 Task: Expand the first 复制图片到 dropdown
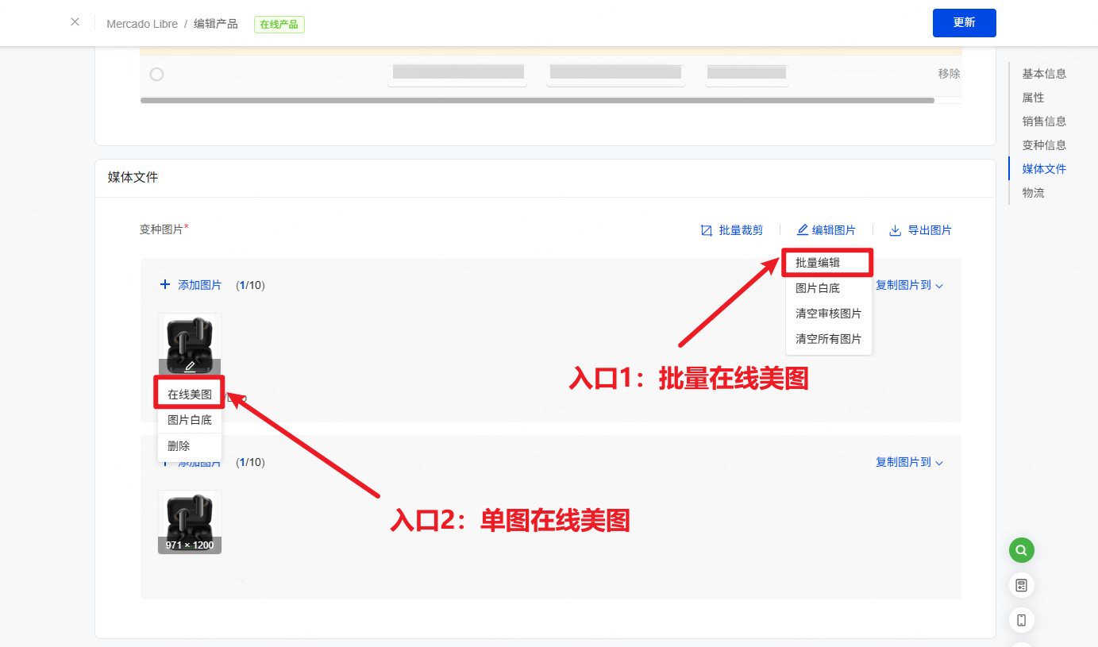909,285
